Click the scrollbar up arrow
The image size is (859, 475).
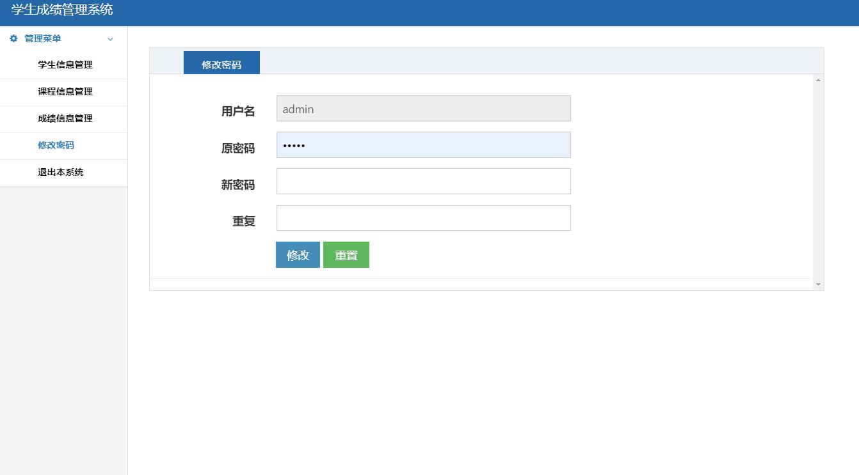click(x=818, y=79)
